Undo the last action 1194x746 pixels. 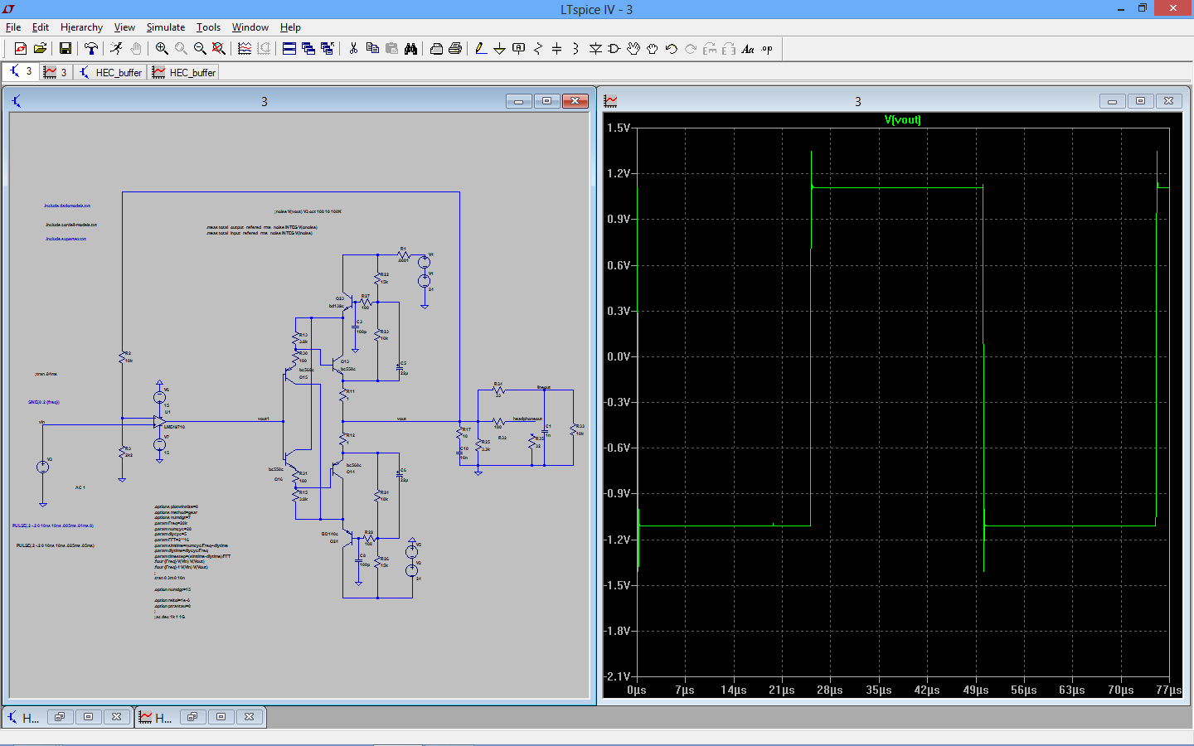coord(672,49)
